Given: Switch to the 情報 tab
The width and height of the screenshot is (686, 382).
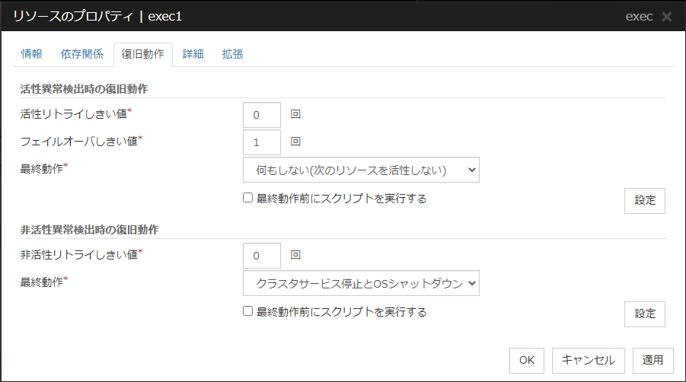Looking at the screenshot, I should tap(32, 54).
